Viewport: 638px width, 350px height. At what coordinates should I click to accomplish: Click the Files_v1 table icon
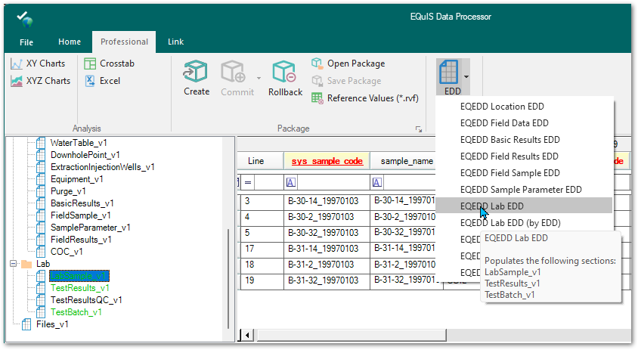coord(26,324)
